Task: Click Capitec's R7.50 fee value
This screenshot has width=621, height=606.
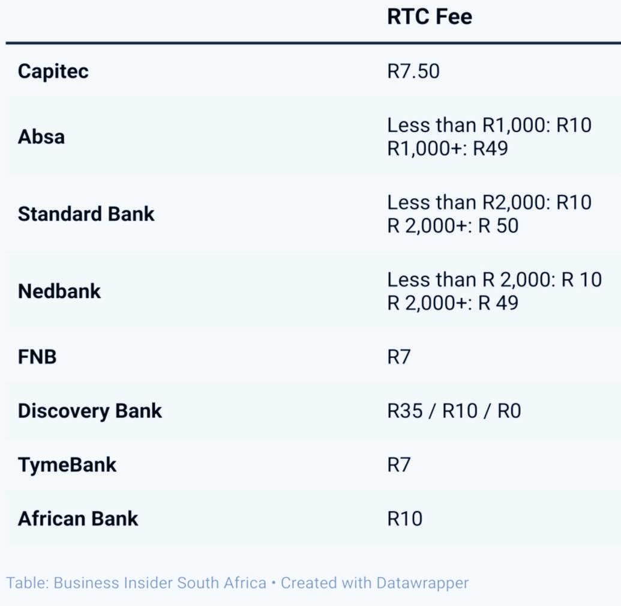Action: click(413, 71)
